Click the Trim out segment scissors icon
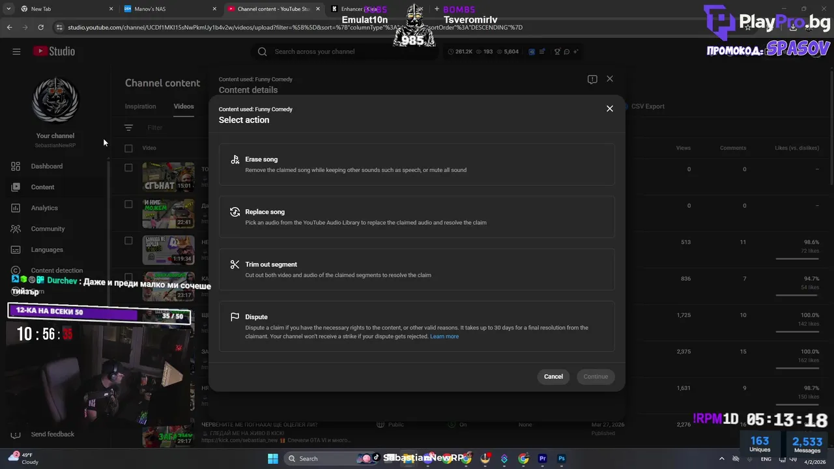The image size is (834, 469). coord(235,264)
